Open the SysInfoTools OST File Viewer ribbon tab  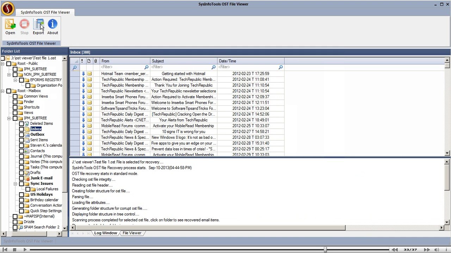[45, 12]
